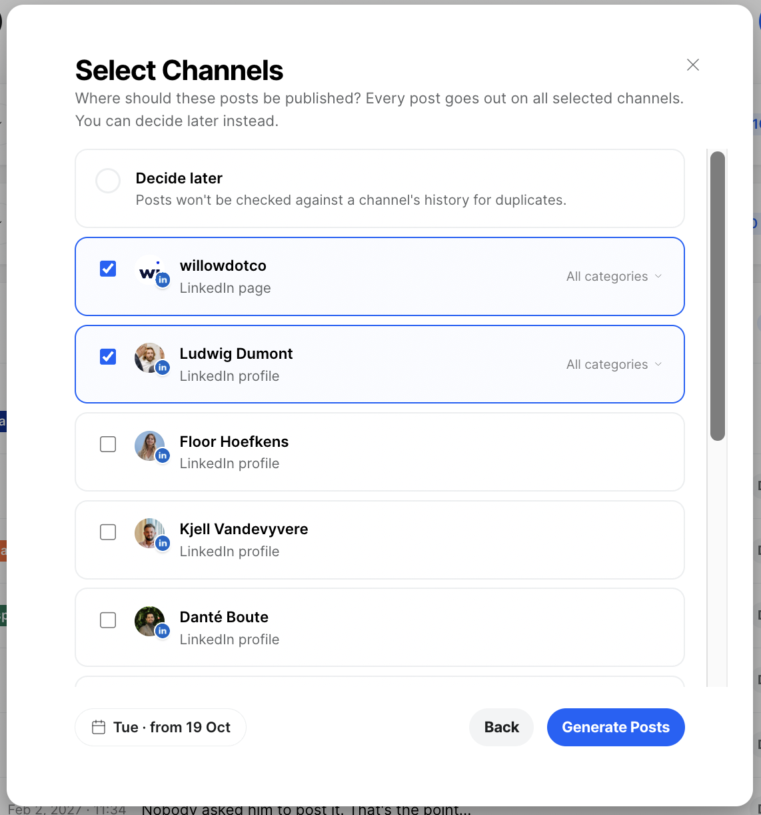
Task: Click the Back button
Action: tap(502, 727)
